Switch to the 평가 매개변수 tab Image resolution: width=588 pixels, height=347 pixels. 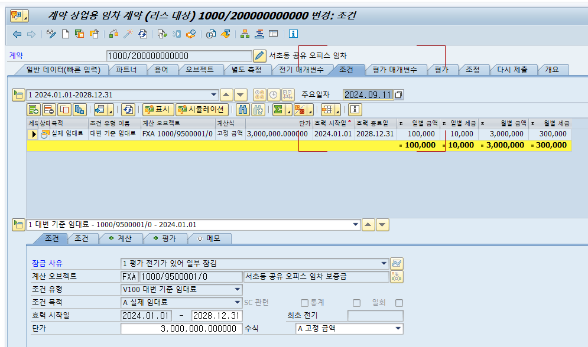click(395, 70)
